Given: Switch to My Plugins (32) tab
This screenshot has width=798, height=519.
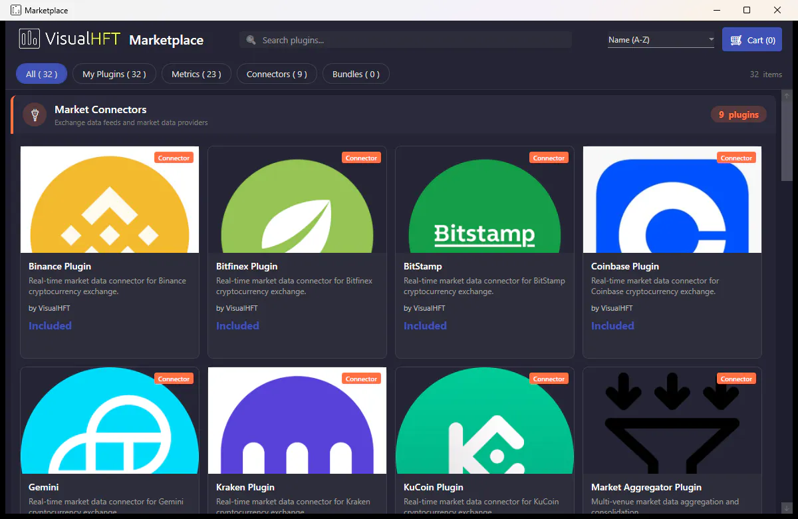Looking at the screenshot, I should pyautogui.click(x=114, y=74).
